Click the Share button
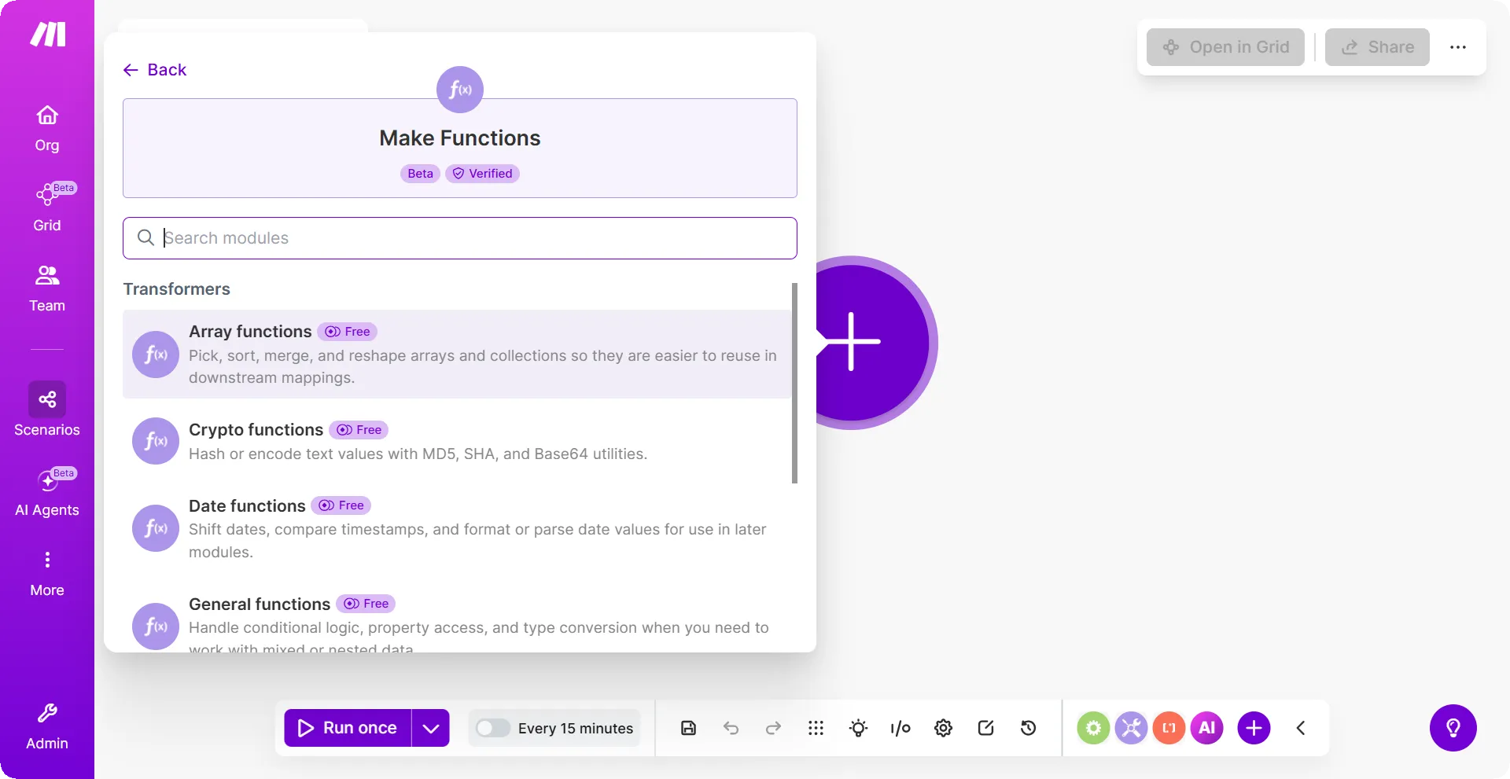The height and width of the screenshot is (779, 1510). [x=1377, y=47]
